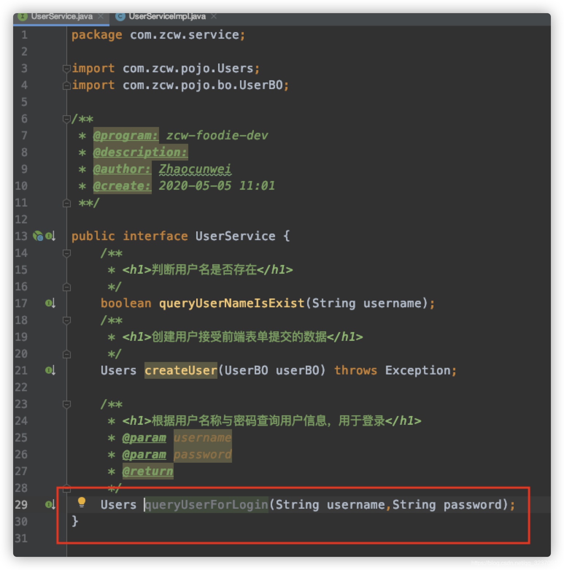
Task: Click the createUser method name
Action: (181, 370)
